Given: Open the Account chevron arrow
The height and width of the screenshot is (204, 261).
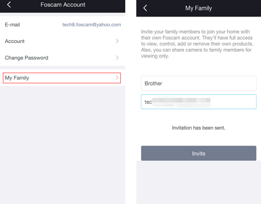Looking at the screenshot, I should point(117,41).
